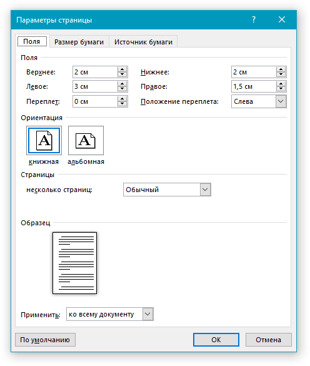Click the OK button
The width and height of the screenshot is (310, 366).
click(216, 340)
